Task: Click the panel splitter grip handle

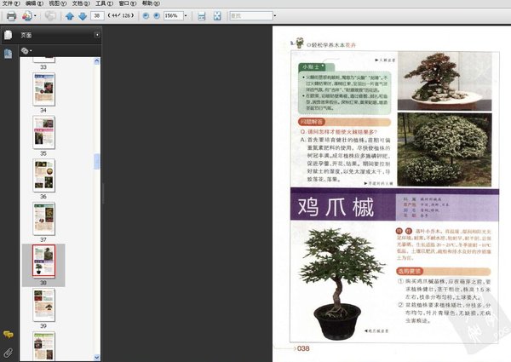Action: point(103,193)
